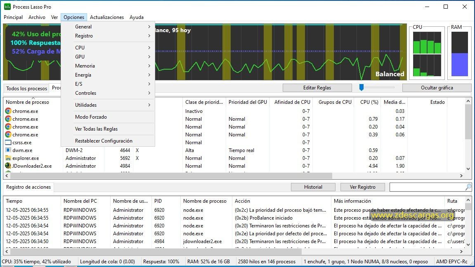Select the Registro de acciones tab
Viewport: 475px width, 267px height.
click(28, 187)
